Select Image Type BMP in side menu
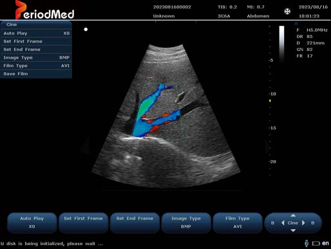Viewport: 331px width, 249px height. tap(36, 57)
